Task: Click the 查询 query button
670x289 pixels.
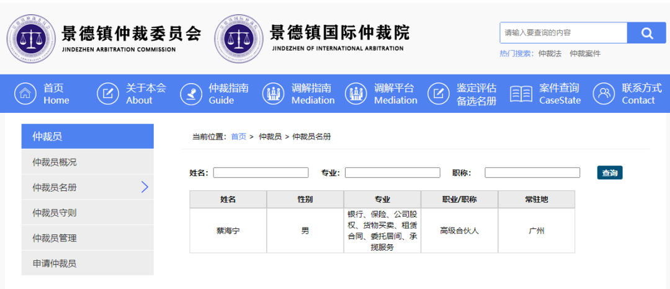Action: [x=610, y=173]
